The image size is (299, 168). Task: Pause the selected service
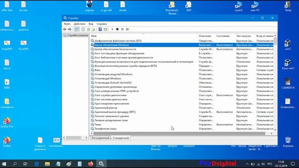click(x=122, y=29)
